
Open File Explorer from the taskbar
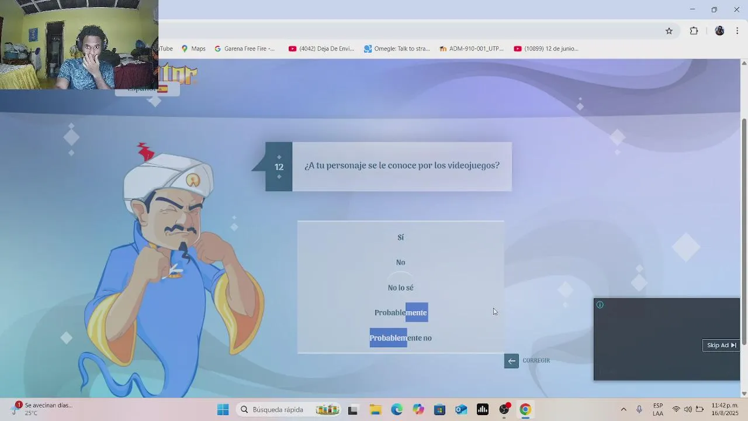tap(375, 410)
